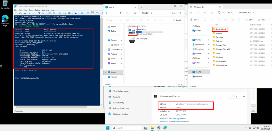The width and height of the screenshot is (272, 131).
Task: Toggle the Details pane in This PC
Action: click(177, 20)
